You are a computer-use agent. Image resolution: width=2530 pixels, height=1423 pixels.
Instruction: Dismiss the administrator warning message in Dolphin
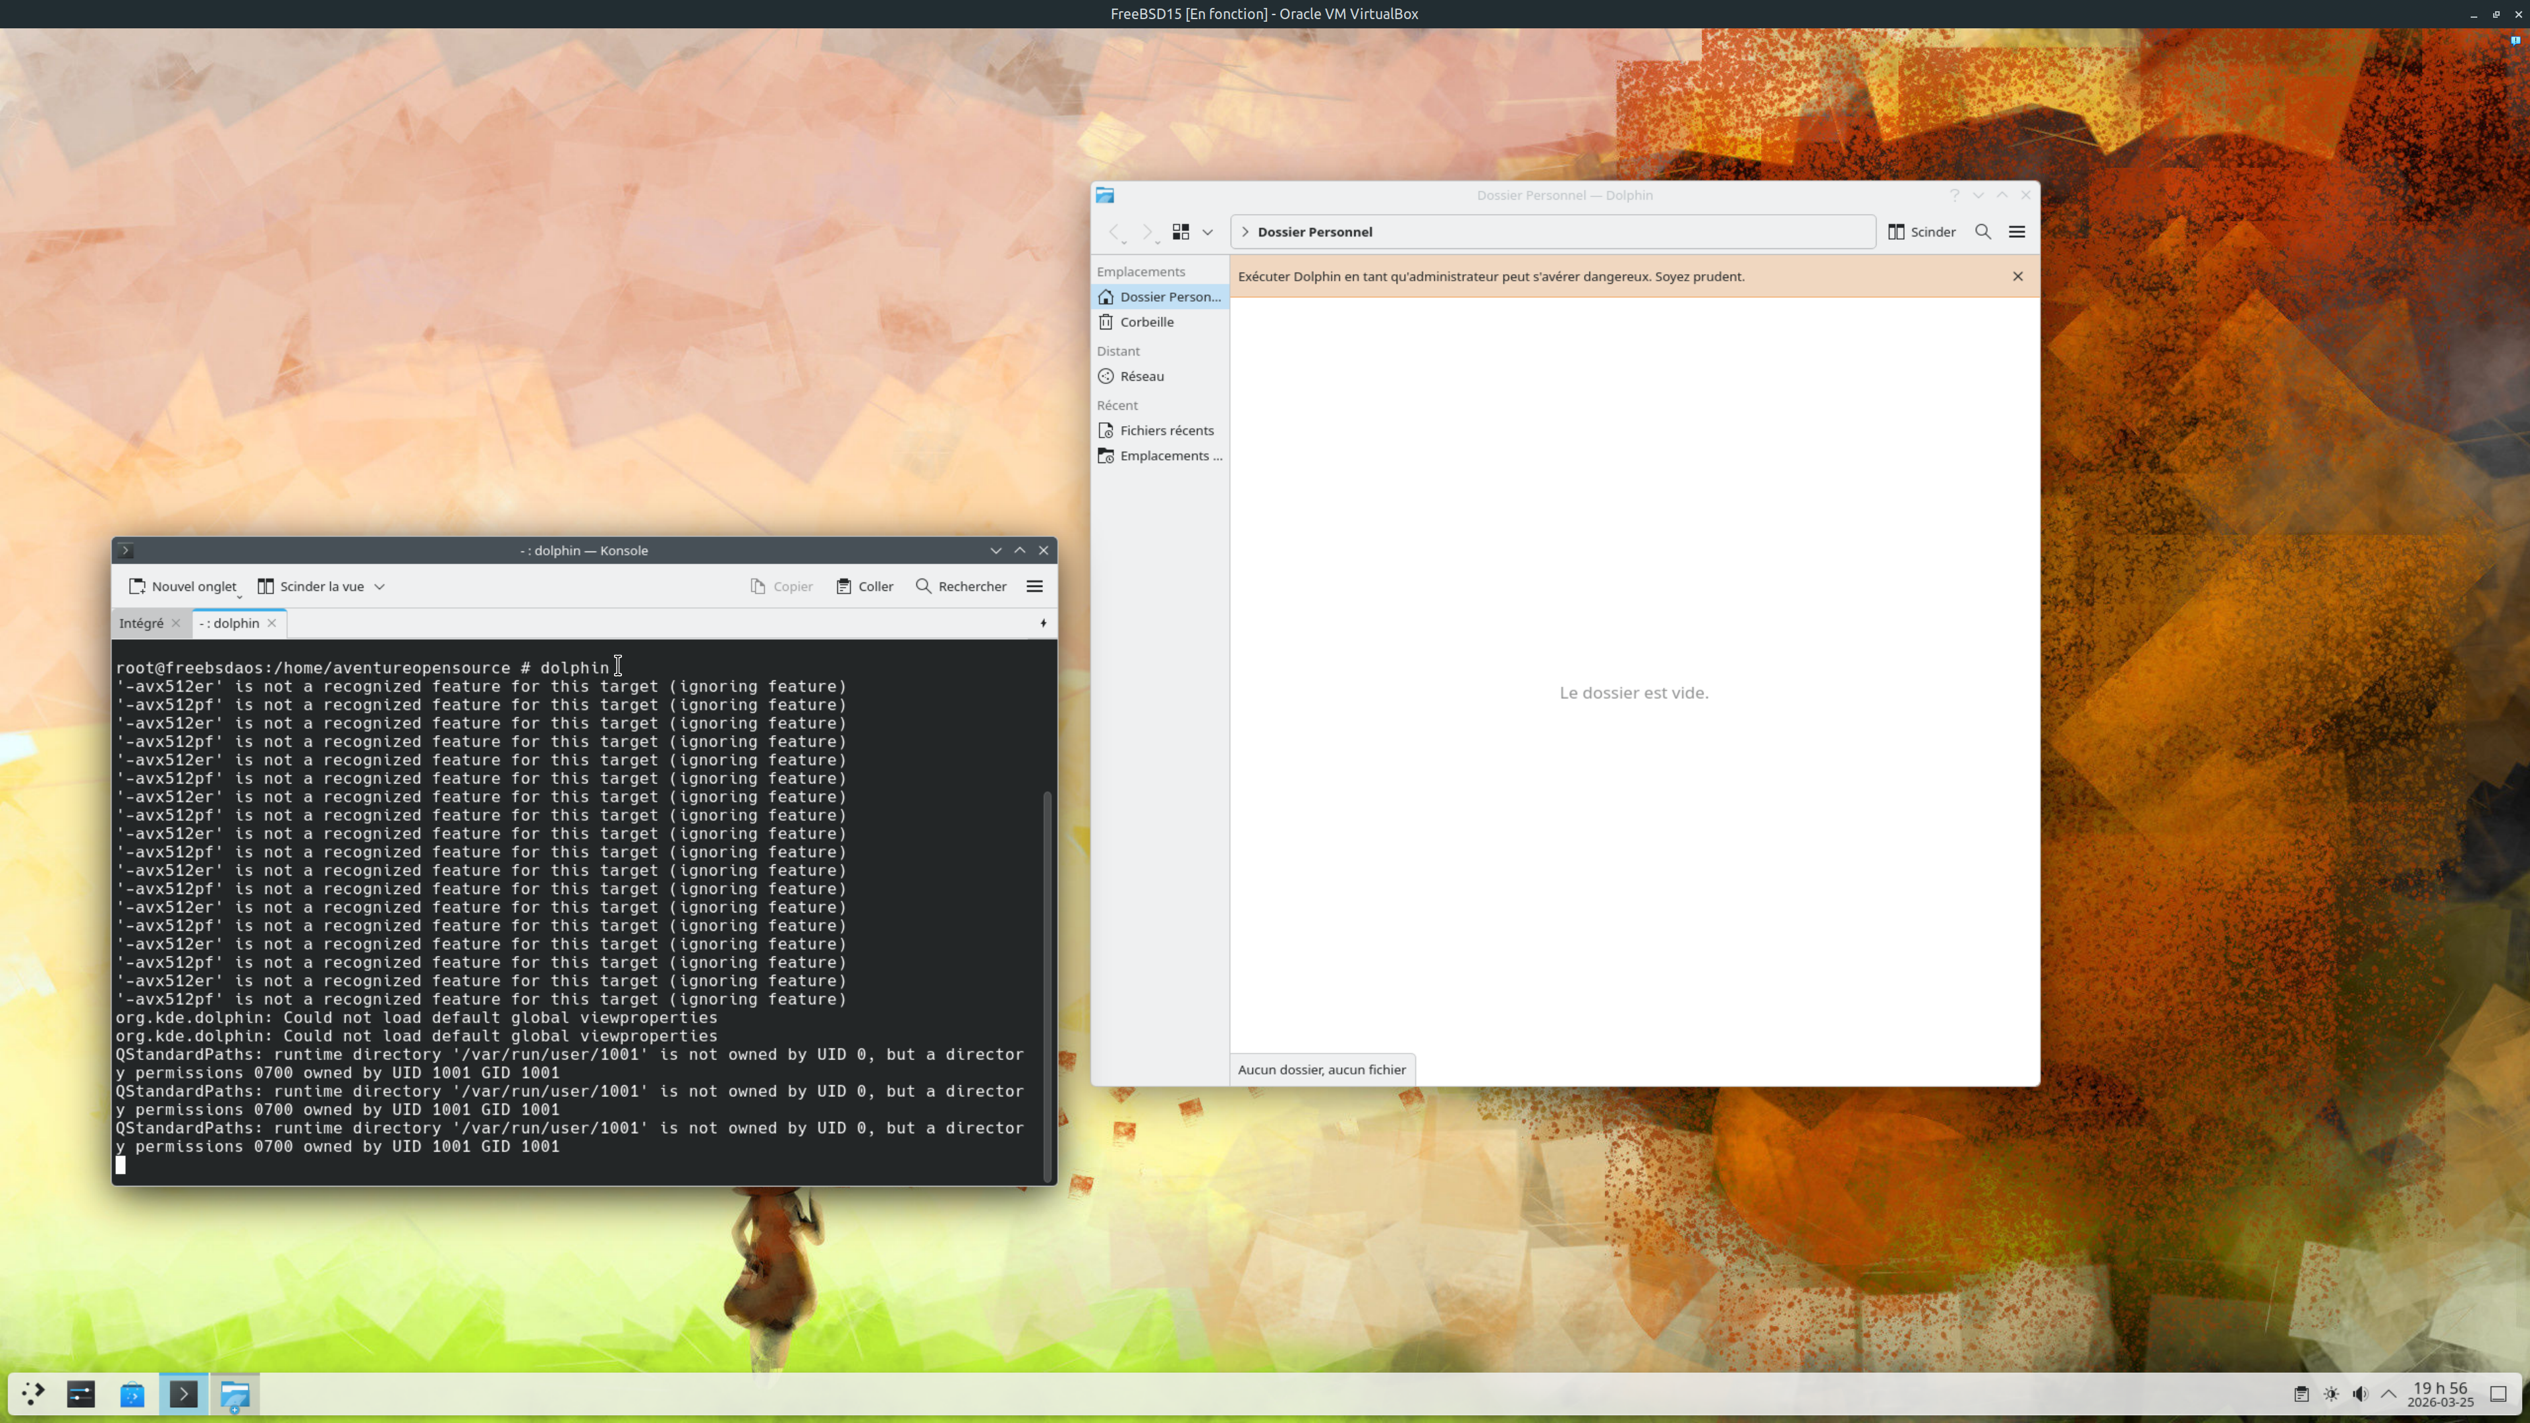coord(2018,277)
